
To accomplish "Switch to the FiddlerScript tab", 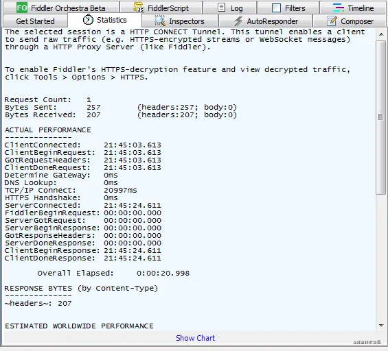I will (161, 8).
